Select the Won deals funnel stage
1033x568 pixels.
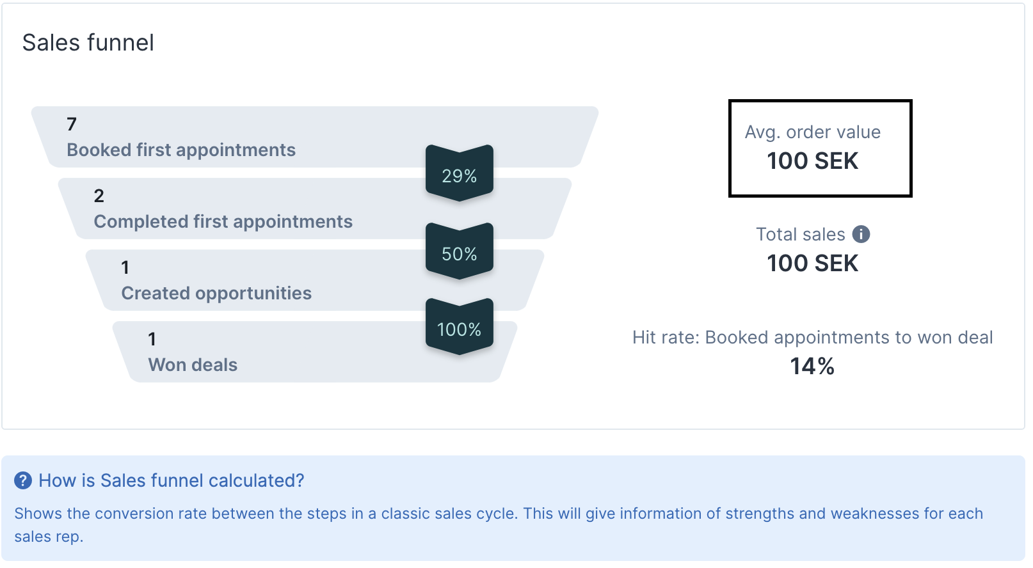point(315,352)
